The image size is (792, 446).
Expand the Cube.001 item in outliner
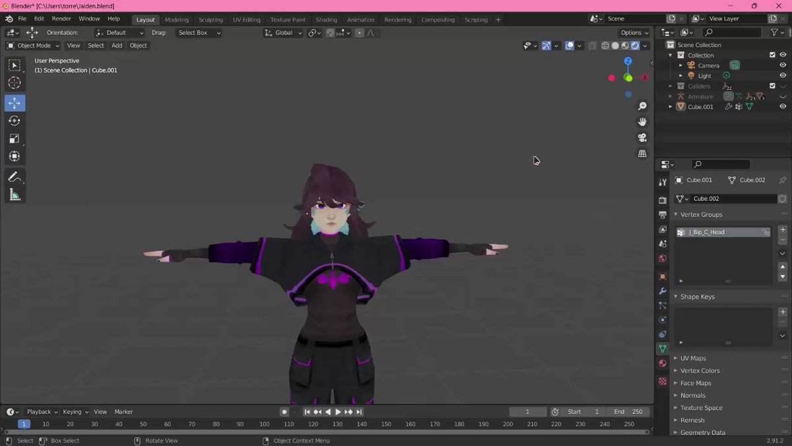(x=671, y=106)
